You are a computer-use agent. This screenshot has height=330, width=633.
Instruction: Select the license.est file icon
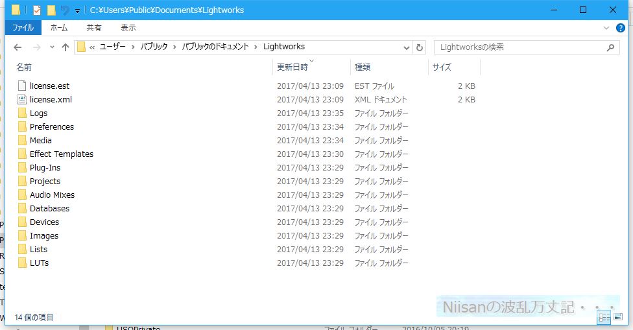[22, 86]
